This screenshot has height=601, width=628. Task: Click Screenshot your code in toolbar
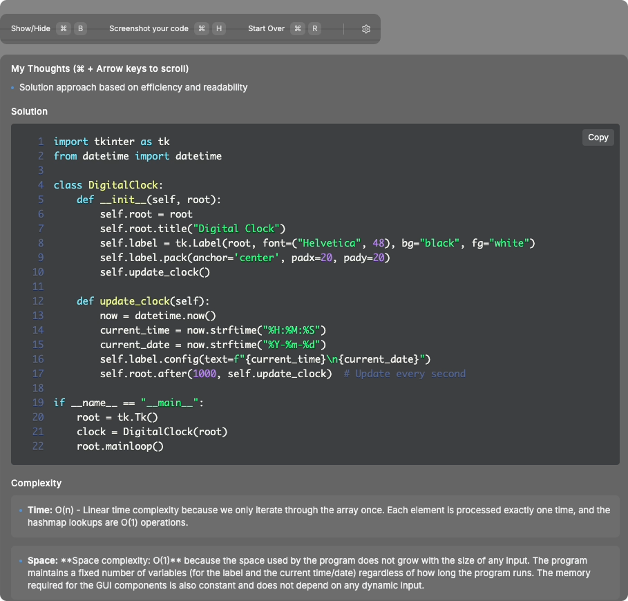tap(149, 29)
